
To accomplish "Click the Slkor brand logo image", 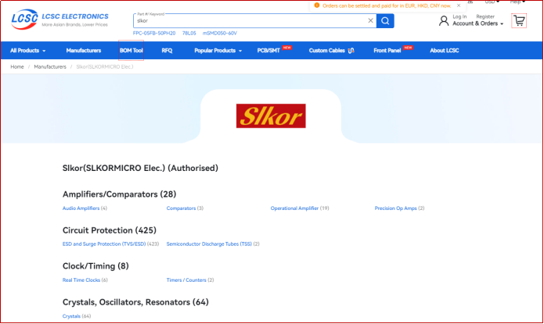I will click(x=270, y=116).
